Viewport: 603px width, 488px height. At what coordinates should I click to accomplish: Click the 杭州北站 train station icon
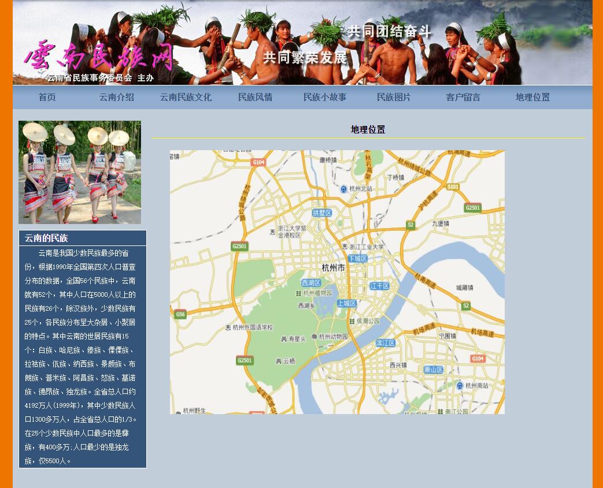[344, 189]
